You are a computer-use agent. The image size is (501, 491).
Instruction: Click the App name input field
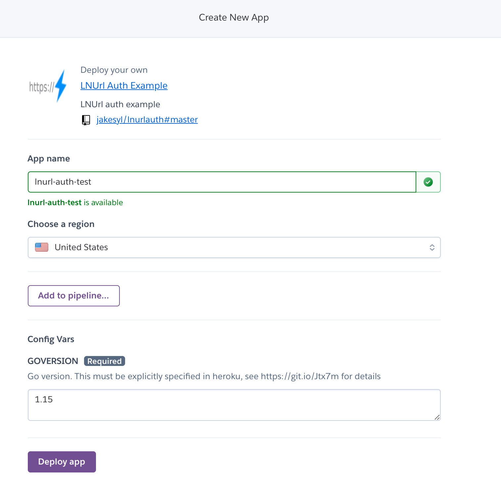point(222,182)
